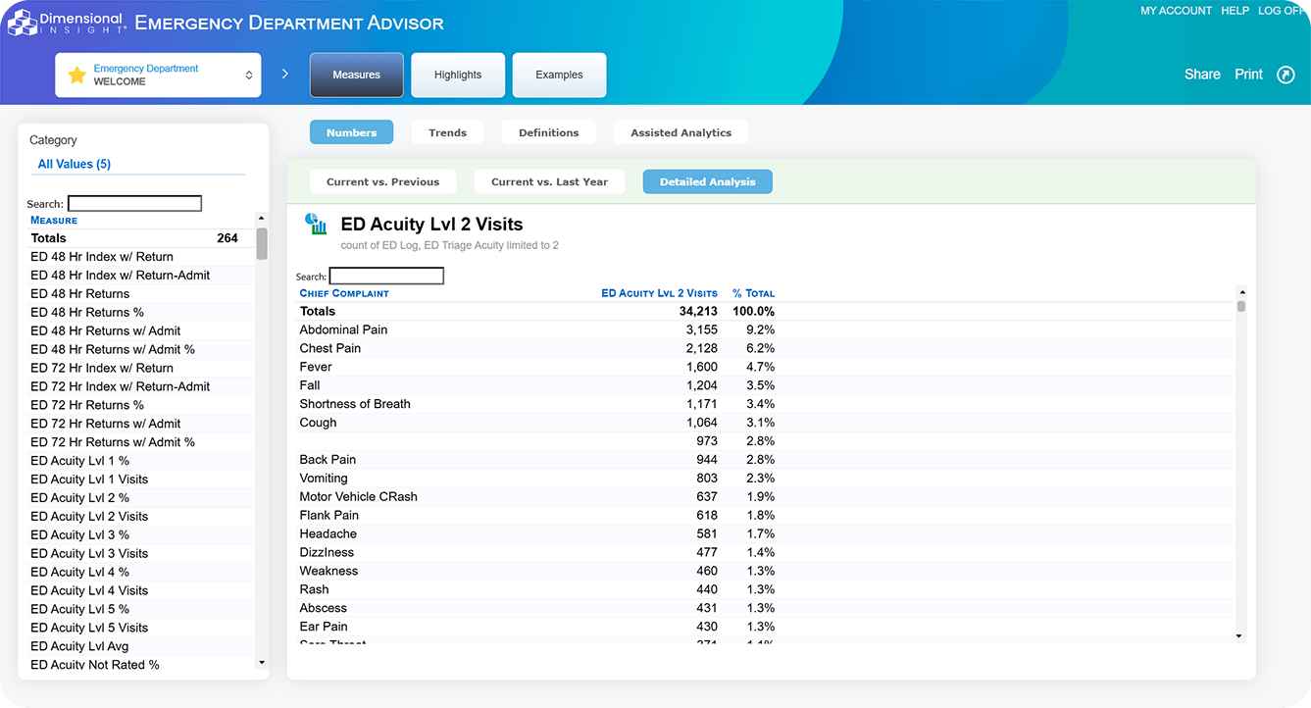Open My Account link
Image resolution: width=1311 pixels, height=708 pixels.
(1176, 11)
